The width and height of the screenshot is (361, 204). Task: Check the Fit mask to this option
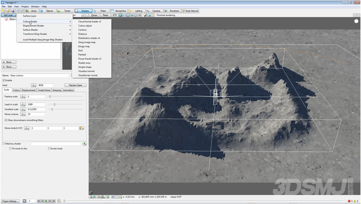10,148
